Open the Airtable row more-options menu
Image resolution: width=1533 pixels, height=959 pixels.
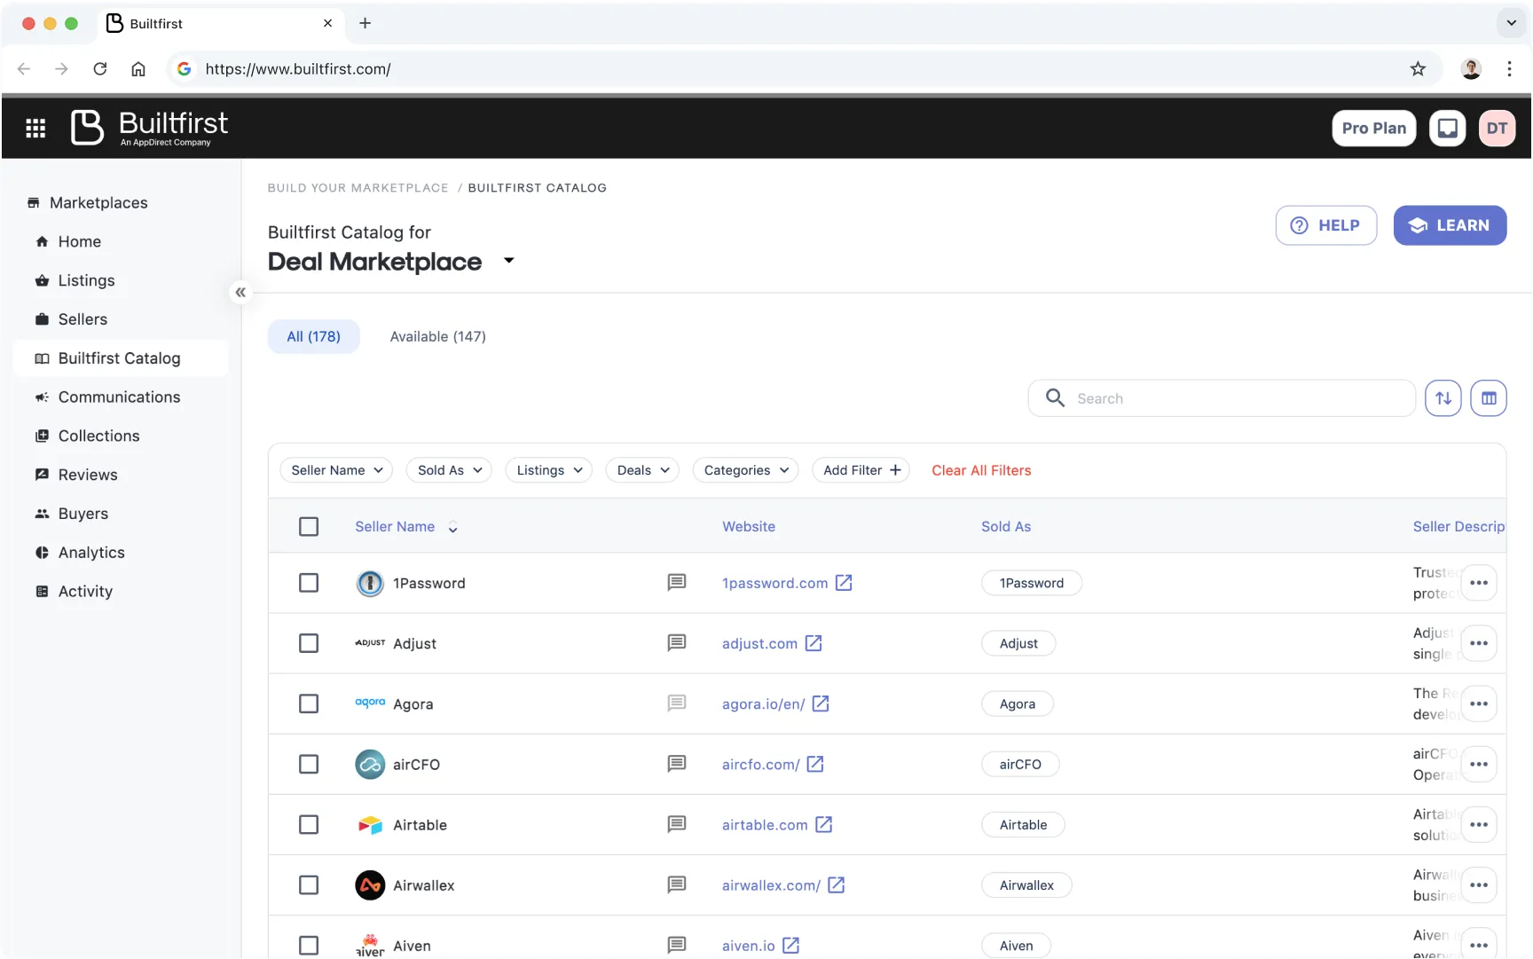pyautogui.click(x=1479, y=824)
